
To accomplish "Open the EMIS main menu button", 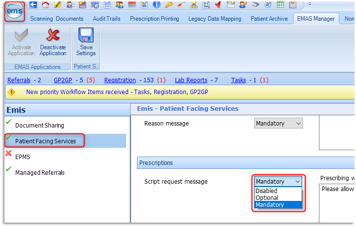I will pyautogui.click(x=14, y=11).
